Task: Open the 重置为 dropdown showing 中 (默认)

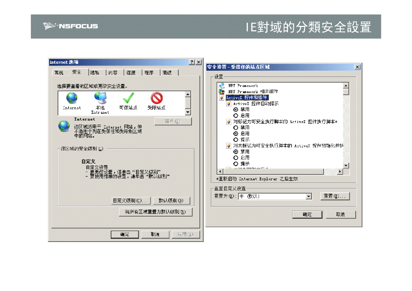Action: pos(275,196)
